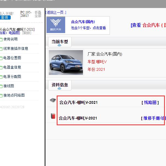Open the 使用说明 tree item
The image size is (166, 166).
click(10, 39)
